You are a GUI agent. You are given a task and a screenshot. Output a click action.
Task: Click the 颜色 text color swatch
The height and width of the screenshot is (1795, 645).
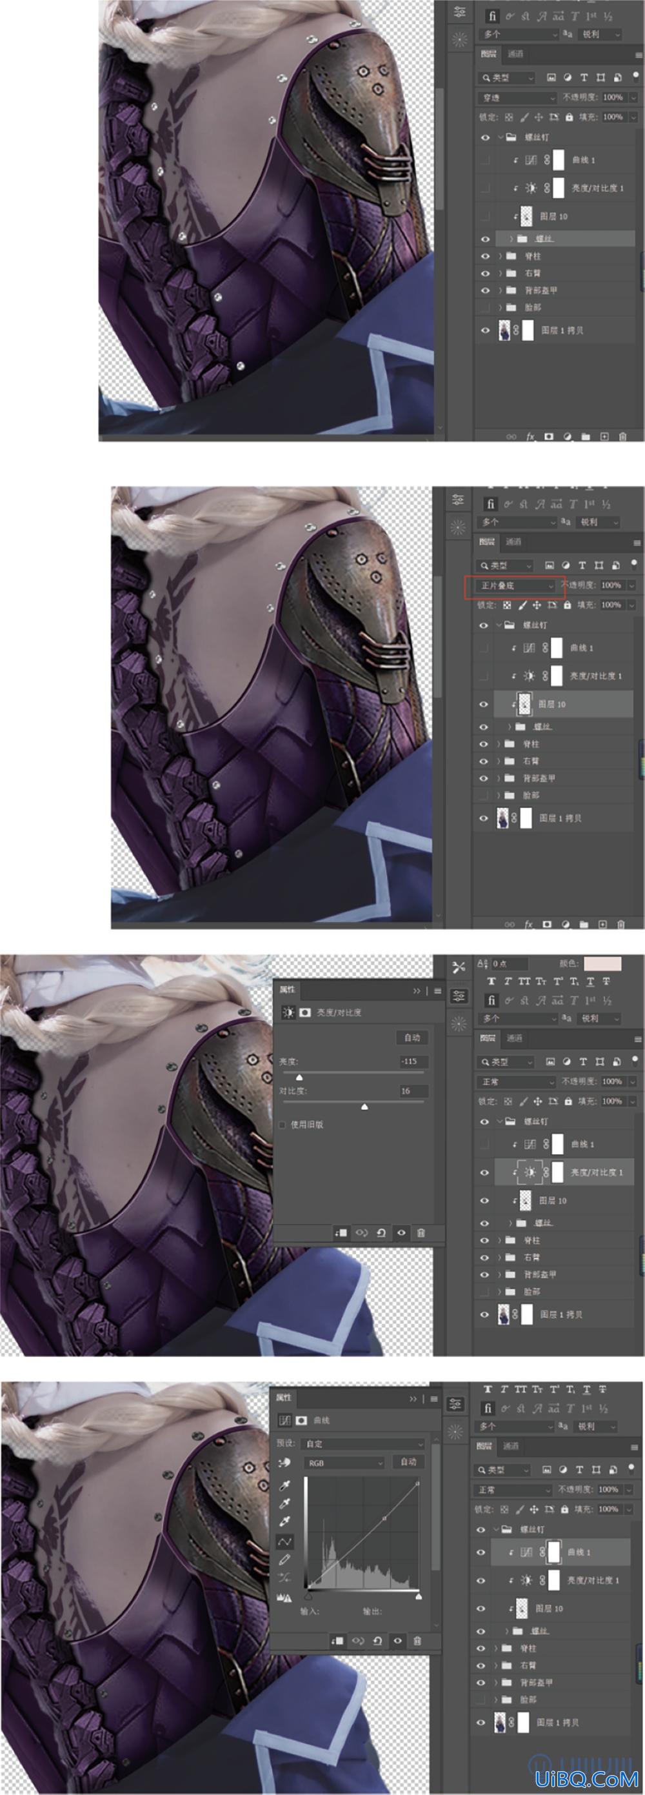[602, 964]
